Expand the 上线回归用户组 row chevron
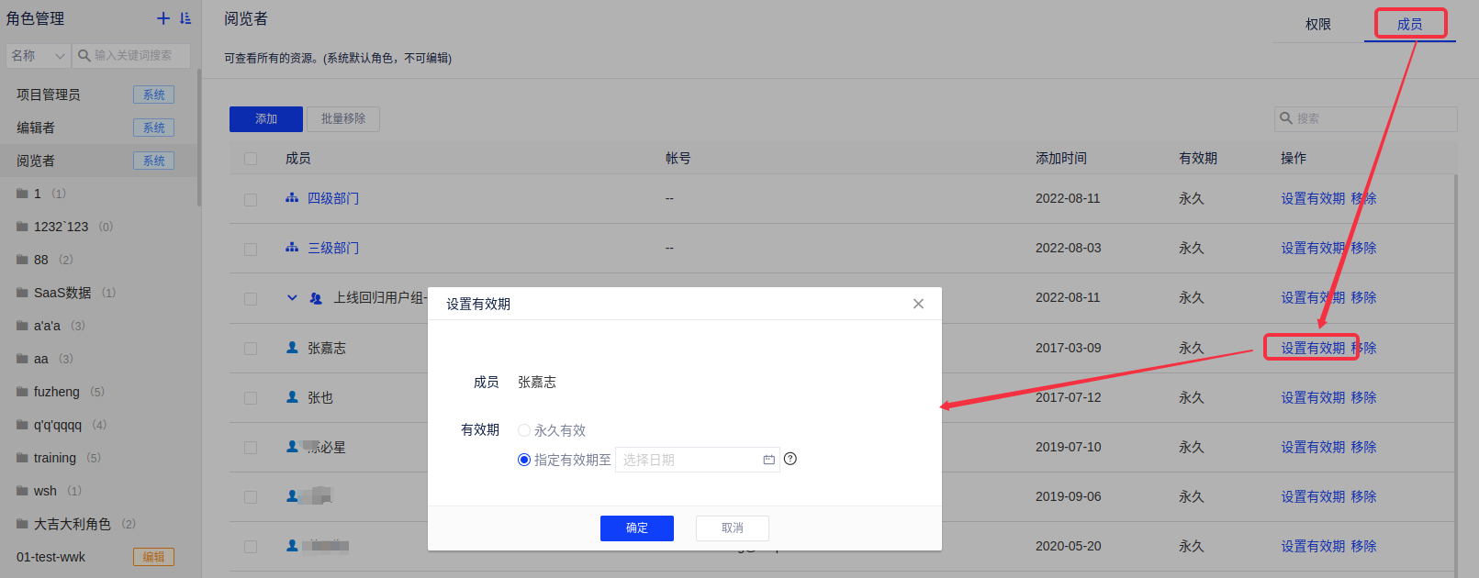Viewport: 1479px width, 578px height. (x=292, y=298)
